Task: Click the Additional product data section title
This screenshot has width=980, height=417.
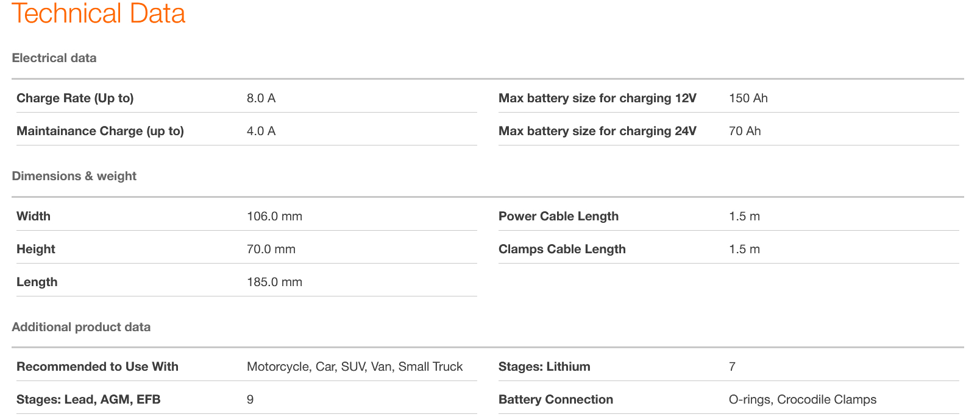Action: click(x=81, y=327)
